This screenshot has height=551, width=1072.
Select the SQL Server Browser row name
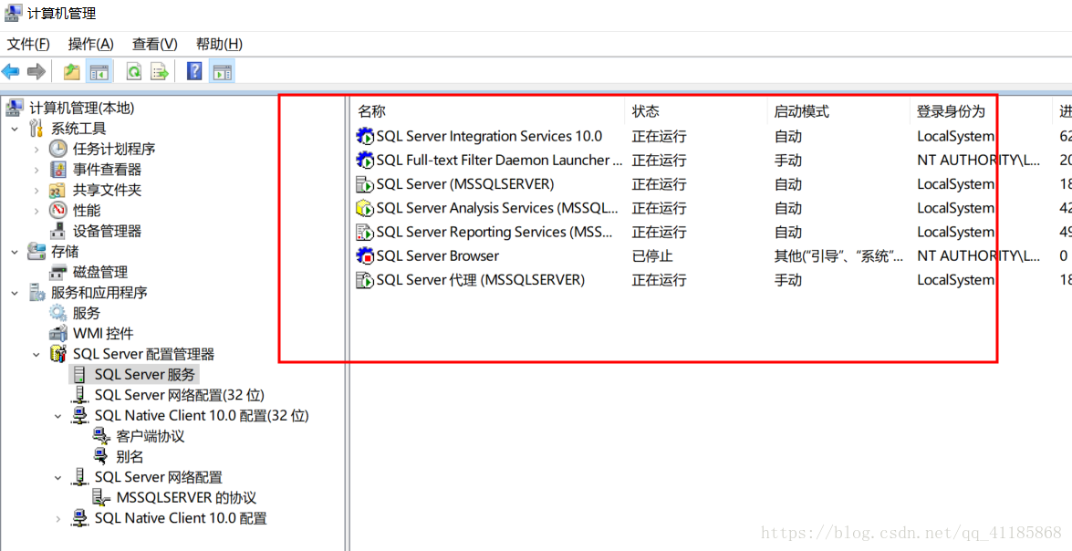[x=438, y=255]
